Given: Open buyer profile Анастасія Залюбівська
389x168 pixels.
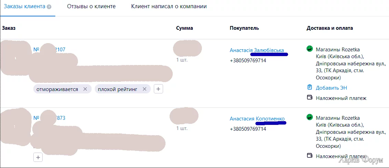Looking at the screenshot, I should tap(256, 50).
